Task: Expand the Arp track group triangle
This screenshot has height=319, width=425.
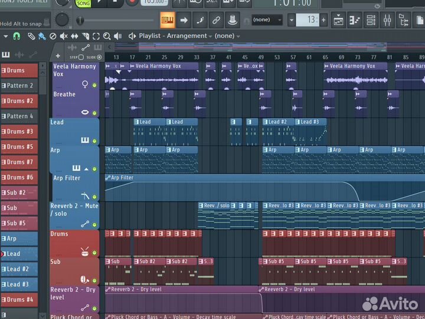Action: 86,169
